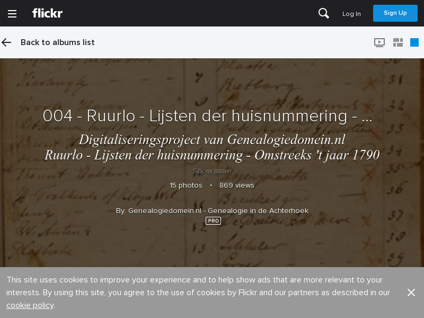Screen dimensions: 424x318
Task: Select the blue square view option
Action: pyautogui.click(x=414, y=42)
